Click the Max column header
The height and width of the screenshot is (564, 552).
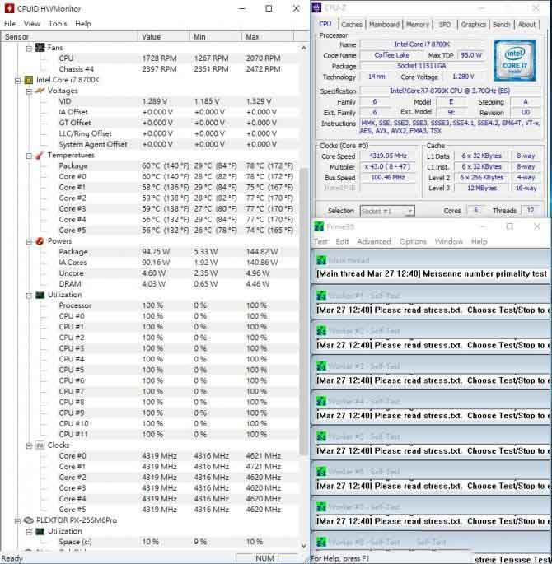(268, 37)
